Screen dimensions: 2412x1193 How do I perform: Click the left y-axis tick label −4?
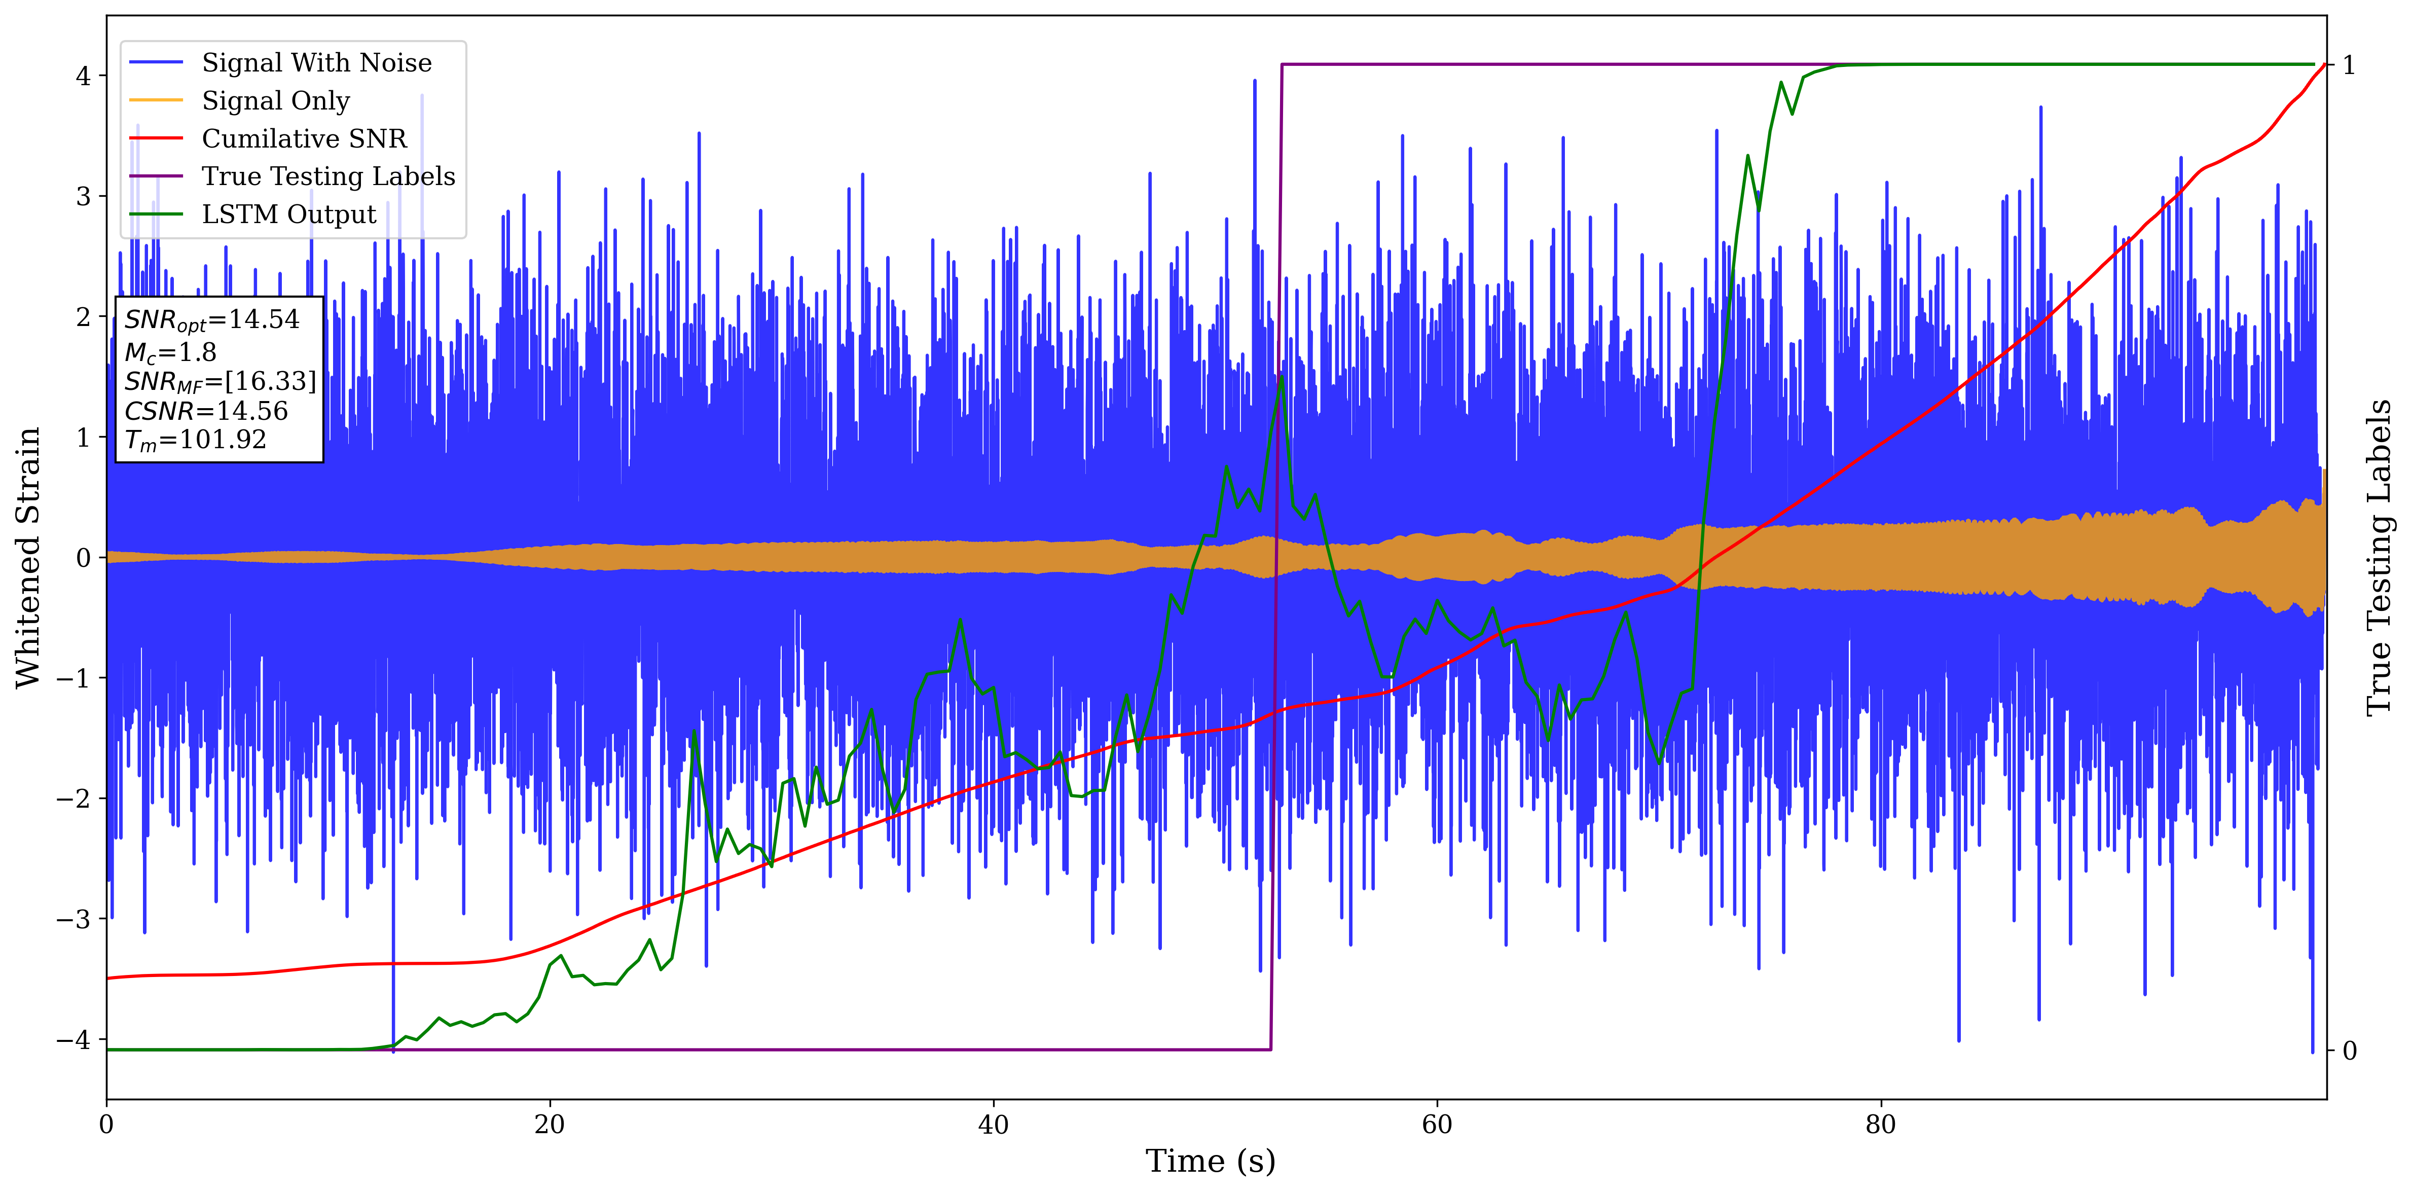pos(75,1039)
